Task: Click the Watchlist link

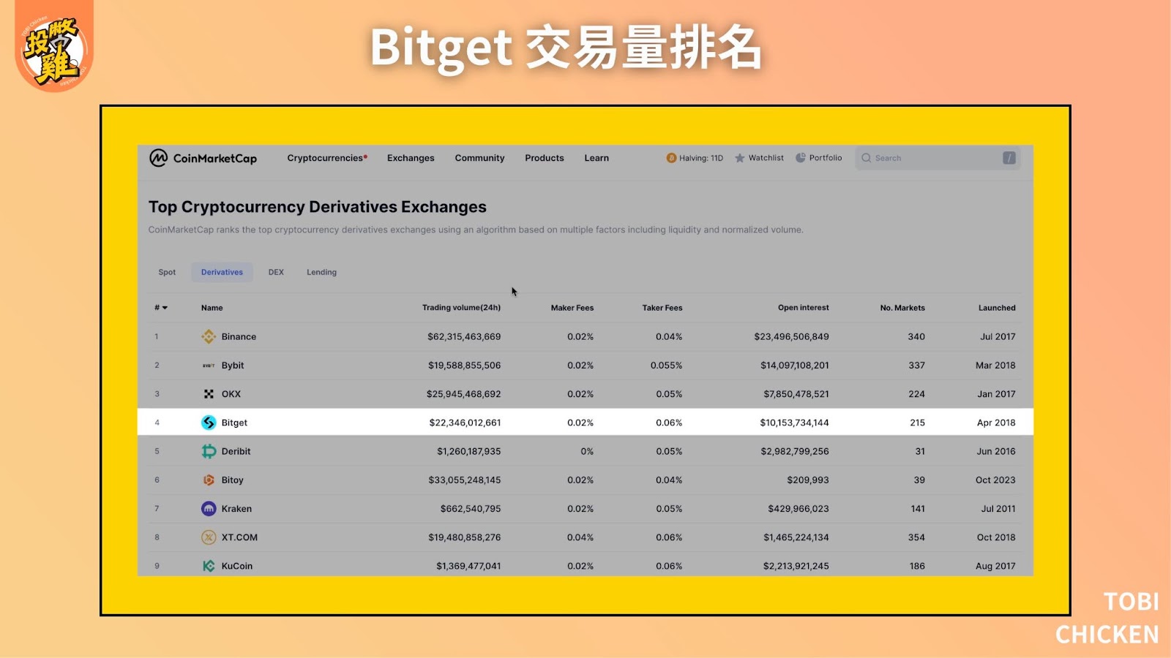Action: (x=766, y=158)
